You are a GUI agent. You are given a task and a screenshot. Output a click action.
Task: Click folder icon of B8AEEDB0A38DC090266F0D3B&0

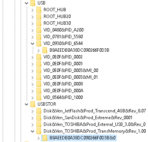point(45,138)
